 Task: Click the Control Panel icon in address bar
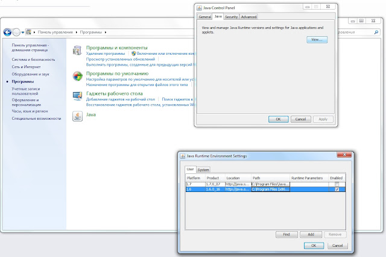[x=28, y=32]
